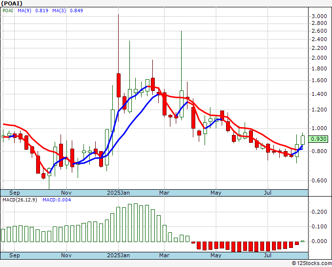
Task: Click the (POAI) ticker title
Action: 12,4
